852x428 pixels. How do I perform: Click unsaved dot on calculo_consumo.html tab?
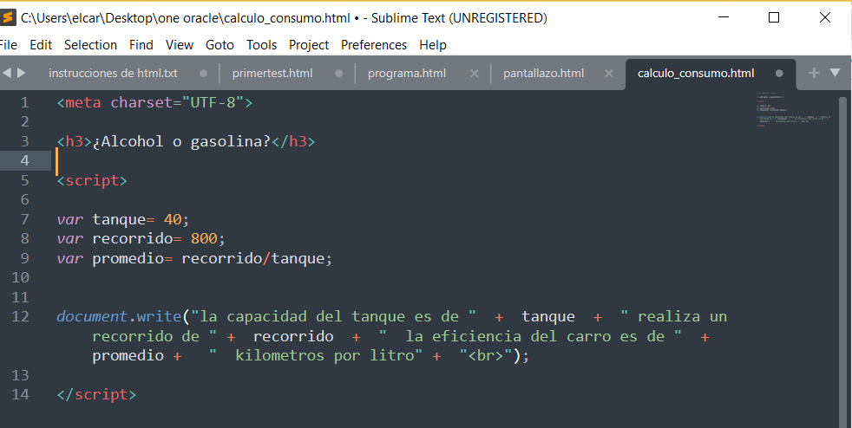pyautogui.click(x=779, y=74)
